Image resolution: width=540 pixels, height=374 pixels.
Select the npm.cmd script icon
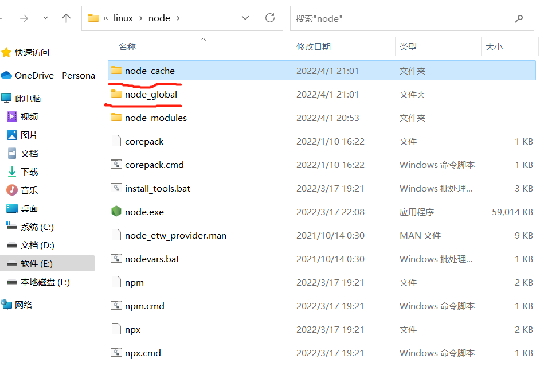(116, 306)
